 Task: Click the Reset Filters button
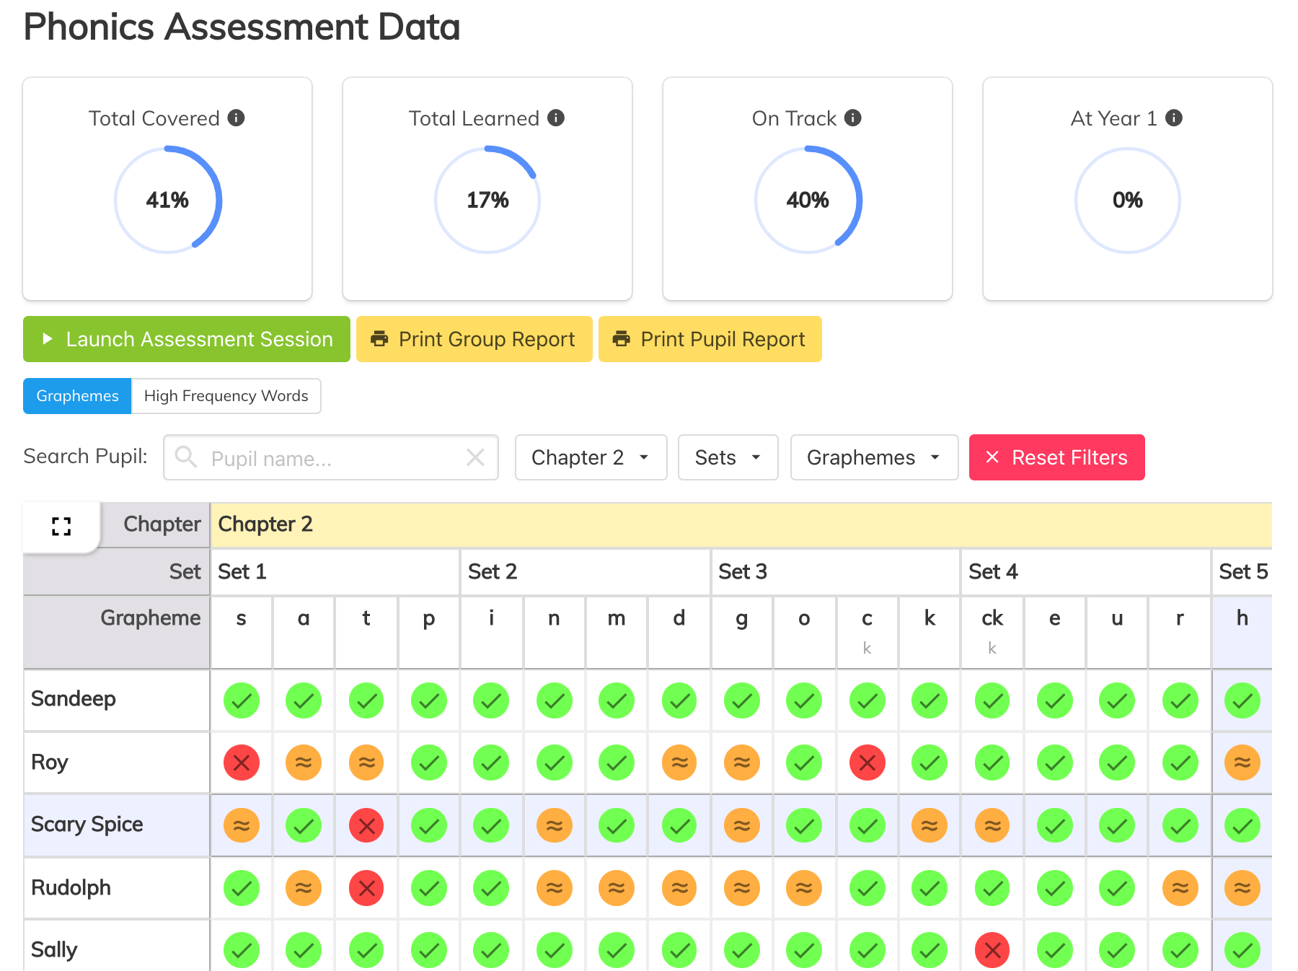coord(1057,457)
